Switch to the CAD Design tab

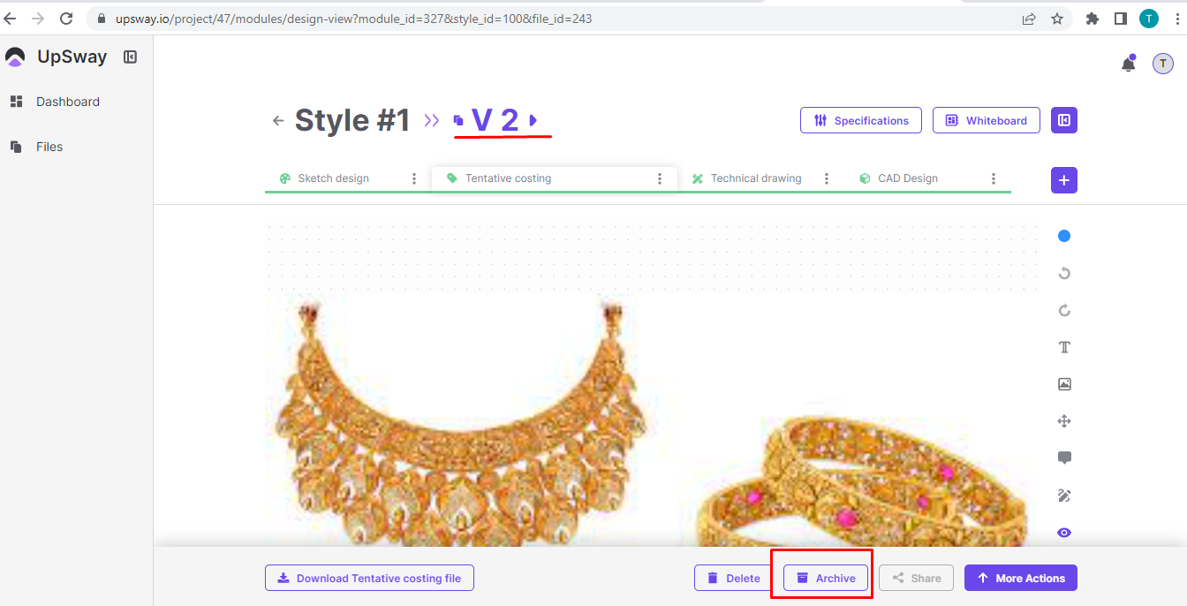tap(907, 178)
